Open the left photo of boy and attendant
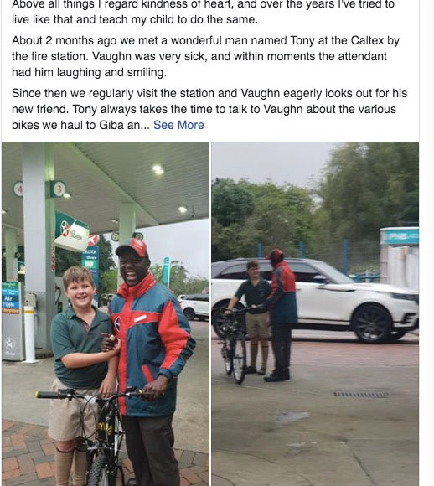This screenshot has height=486, width=434. (x=106, y=313)
